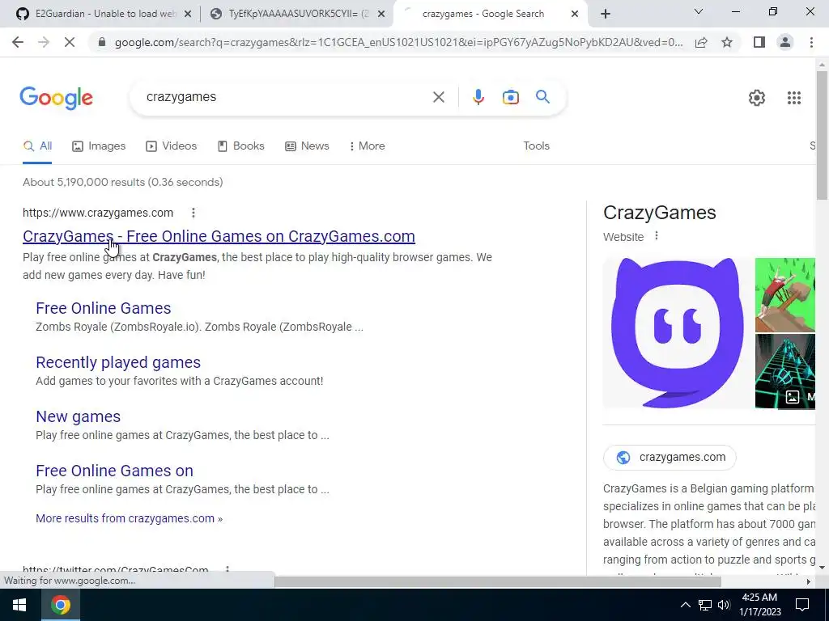Open search Tools options
Image resolution: width=829 pixels, height=621 pixels.
click(x=536, y=146)
